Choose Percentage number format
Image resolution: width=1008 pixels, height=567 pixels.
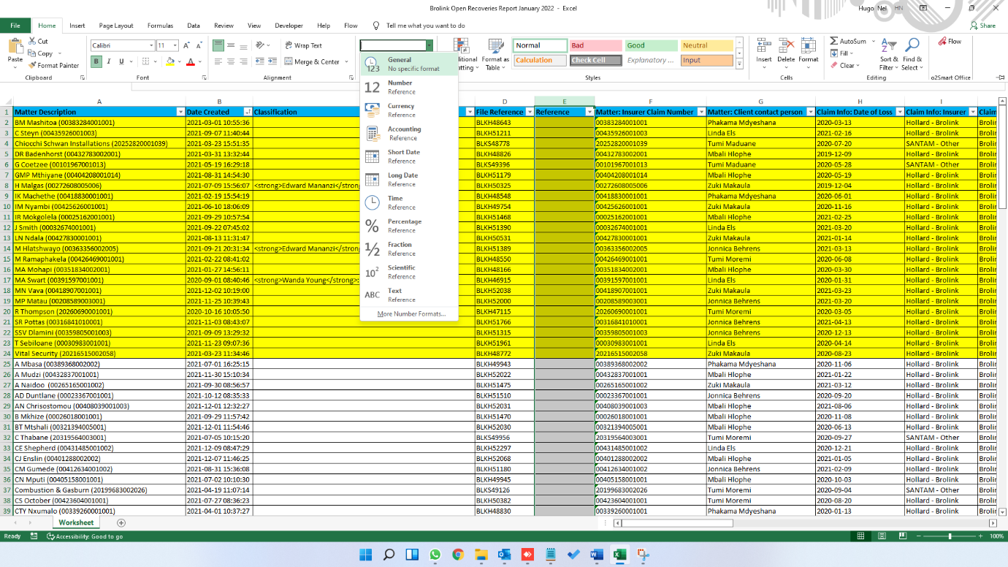409,226
